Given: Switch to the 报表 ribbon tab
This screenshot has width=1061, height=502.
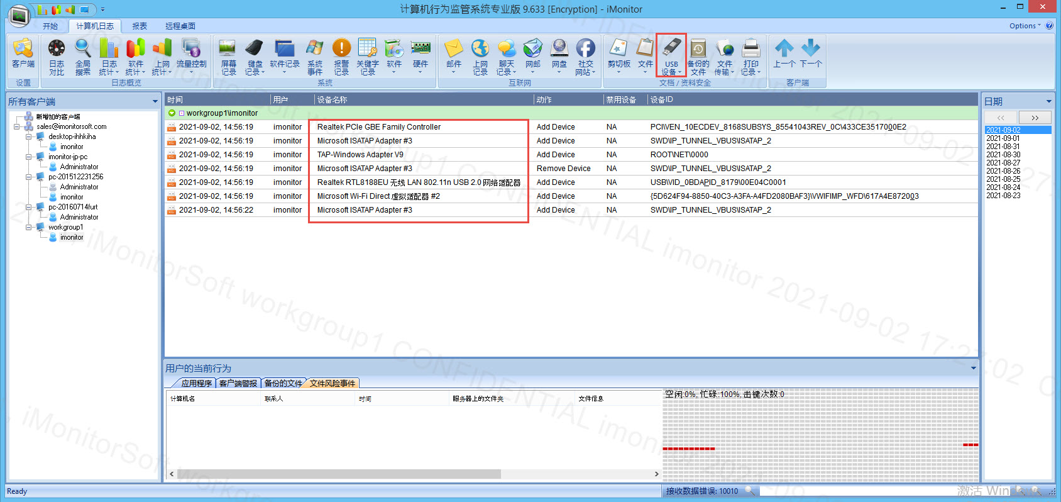Looking at the screenshot, I should (140, 26).
